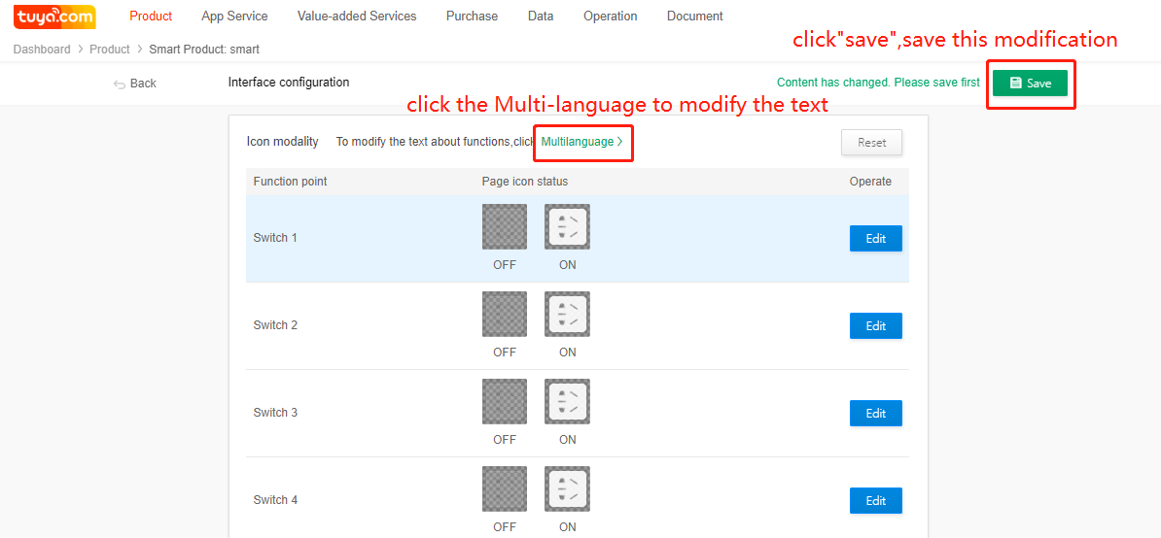Image resolution: width=1161 pixels, height=538 pixels.
Task: Click the Icon modality label
Action: 283,141
